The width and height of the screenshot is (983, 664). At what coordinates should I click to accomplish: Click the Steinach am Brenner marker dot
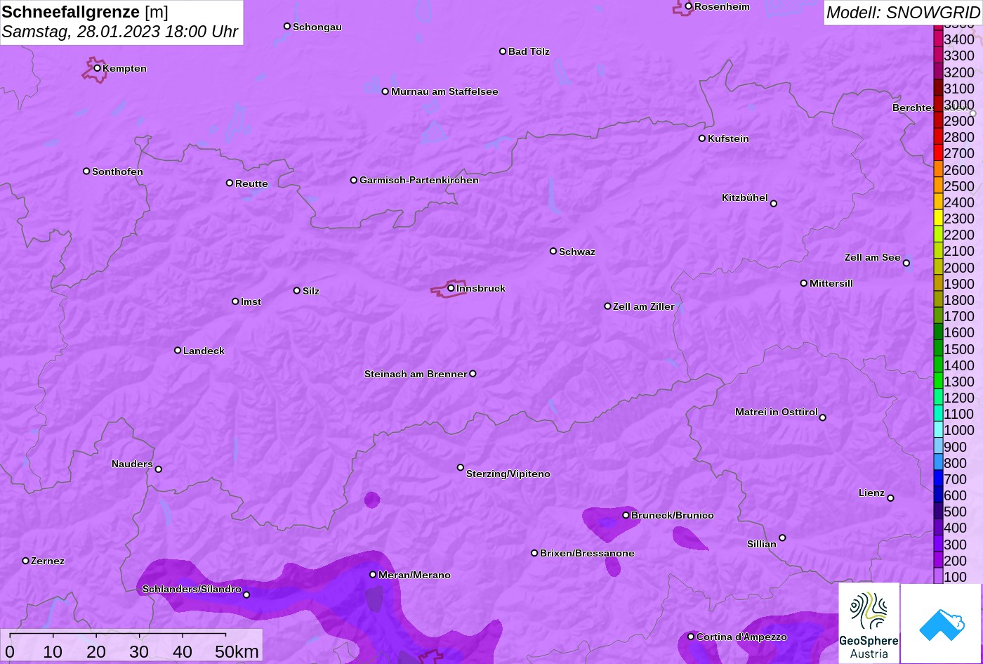(x=473, y=374)
